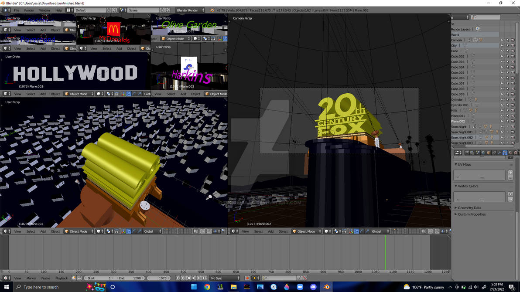Toggle visibility eye for City in outliner

[x=502, y=45]
